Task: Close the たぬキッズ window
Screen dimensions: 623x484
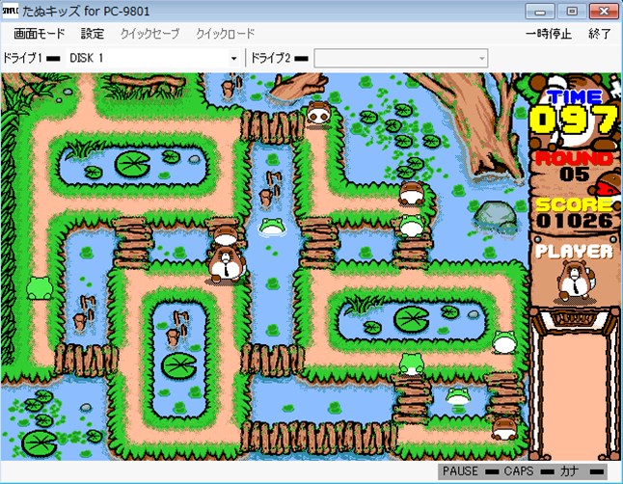Action: pos(604,12)
